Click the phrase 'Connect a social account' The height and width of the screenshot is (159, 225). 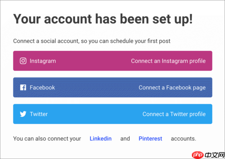[46, 41]
